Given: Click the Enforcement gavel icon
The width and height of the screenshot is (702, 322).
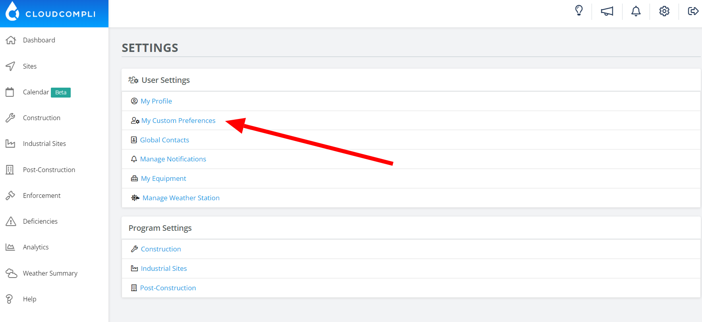Looking at the screenshot, I should pyautogui.click(x=10, y=195).
